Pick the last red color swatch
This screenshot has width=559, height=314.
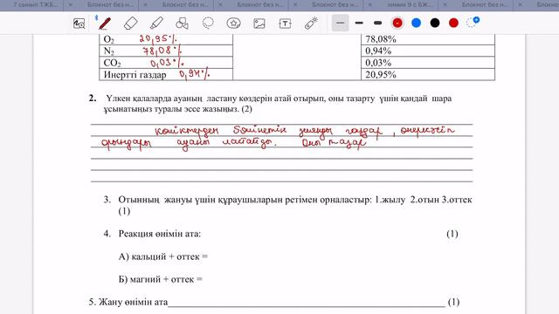(453, 24)
